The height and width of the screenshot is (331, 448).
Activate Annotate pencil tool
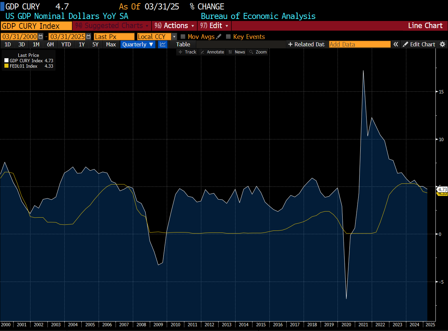(212, 52)
